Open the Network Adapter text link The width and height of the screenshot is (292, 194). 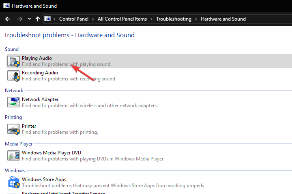pos(40,99)
